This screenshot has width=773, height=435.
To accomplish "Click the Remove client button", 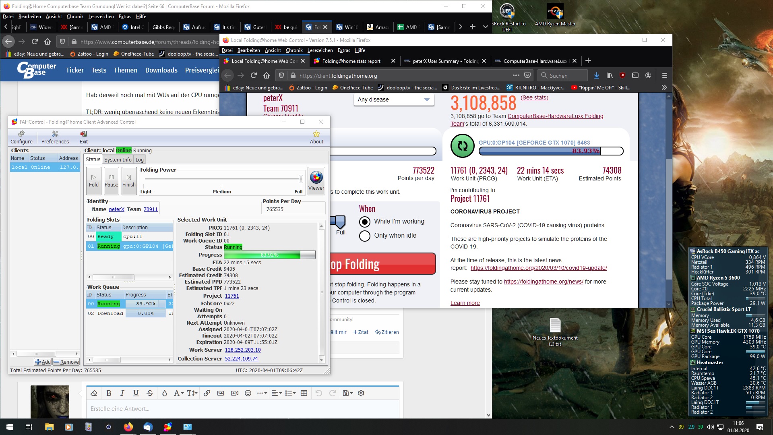I will [66, 362].
